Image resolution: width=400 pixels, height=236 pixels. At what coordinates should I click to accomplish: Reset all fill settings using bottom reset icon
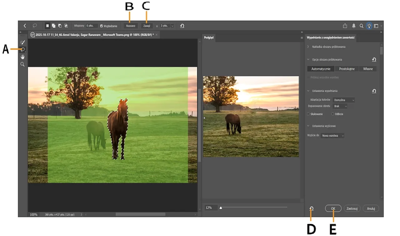(312, 208)
